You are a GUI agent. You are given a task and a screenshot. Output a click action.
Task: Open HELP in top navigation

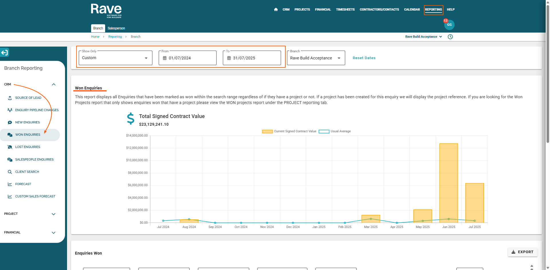pyautogui.click(x=451, y=9)
